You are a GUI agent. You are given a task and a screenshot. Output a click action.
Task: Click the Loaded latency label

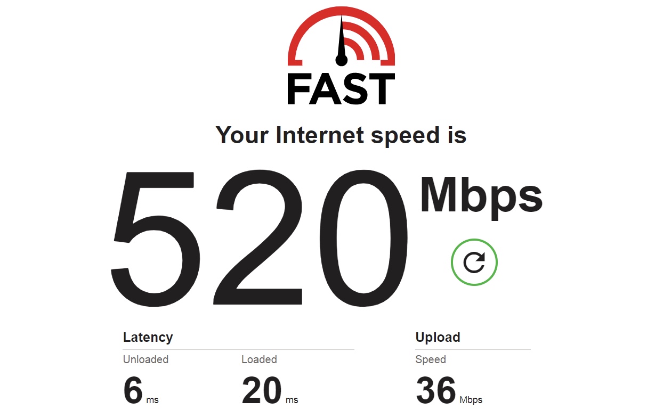tap(259, 359)
